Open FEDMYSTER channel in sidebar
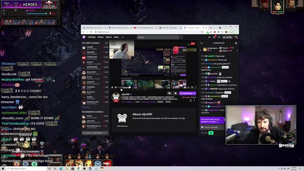The width and height of the screenshot is (304, 171). click(x=95, y=58)
